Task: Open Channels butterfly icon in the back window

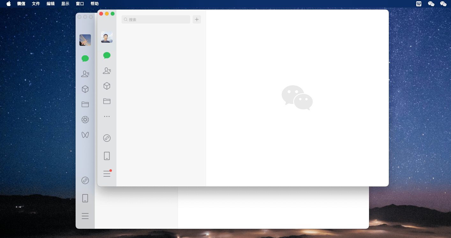Action: click(85, 135)
